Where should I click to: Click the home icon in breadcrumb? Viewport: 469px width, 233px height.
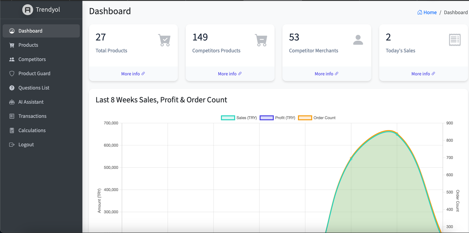click(420, 12)
